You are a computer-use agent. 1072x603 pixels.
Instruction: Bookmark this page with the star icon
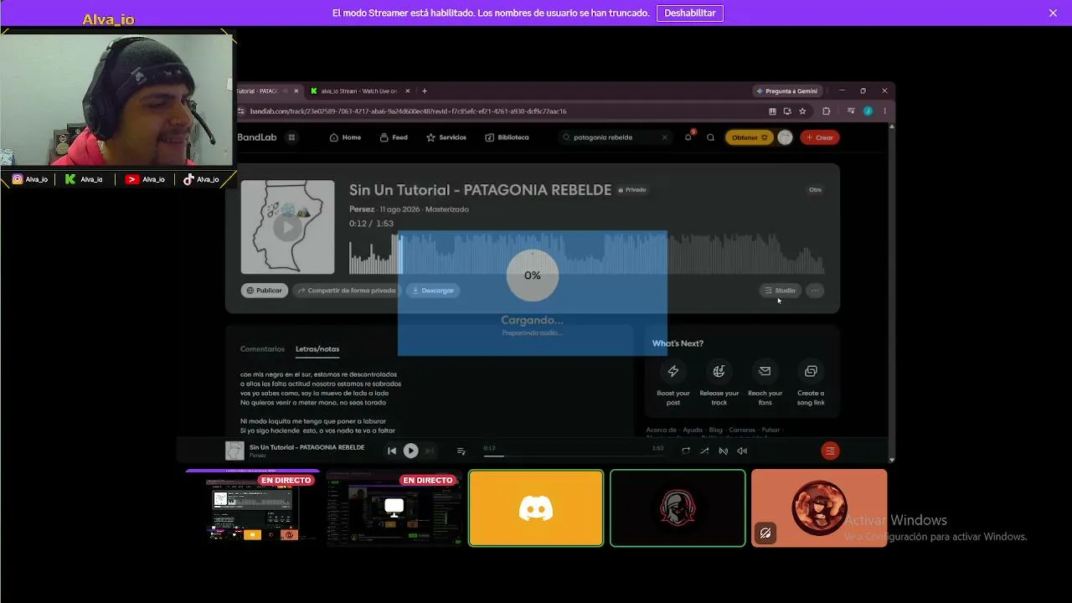(x=802, y=111)
